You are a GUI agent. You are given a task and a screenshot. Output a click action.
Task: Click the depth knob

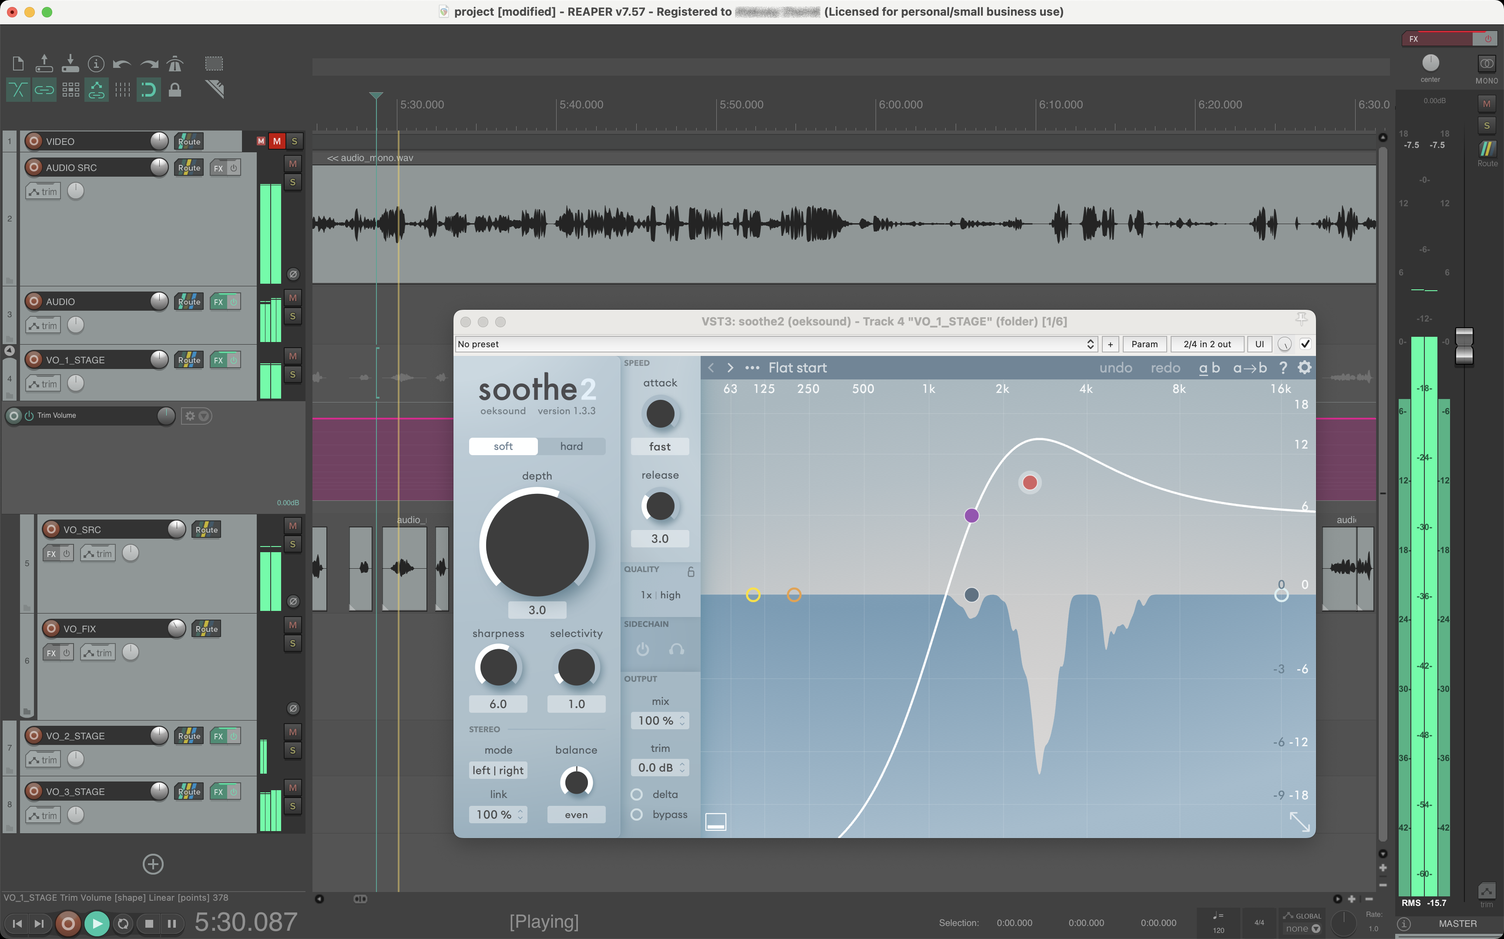pyautogui.click(x=537, y=544)
